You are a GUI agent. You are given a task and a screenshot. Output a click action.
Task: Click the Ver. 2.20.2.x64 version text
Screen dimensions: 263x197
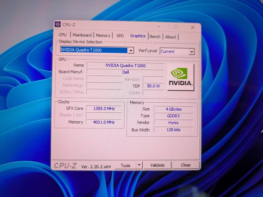[x=96, y=167]
